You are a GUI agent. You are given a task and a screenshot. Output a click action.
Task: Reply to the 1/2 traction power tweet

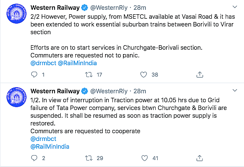[x=34, y=158]
